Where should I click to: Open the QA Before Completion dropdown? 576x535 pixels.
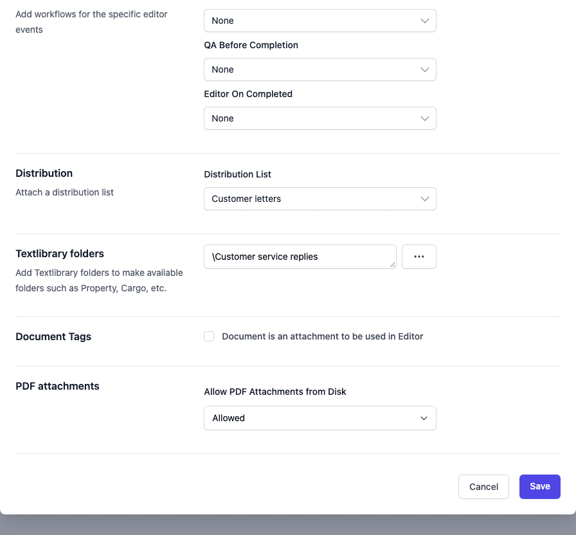pos(320,69)
